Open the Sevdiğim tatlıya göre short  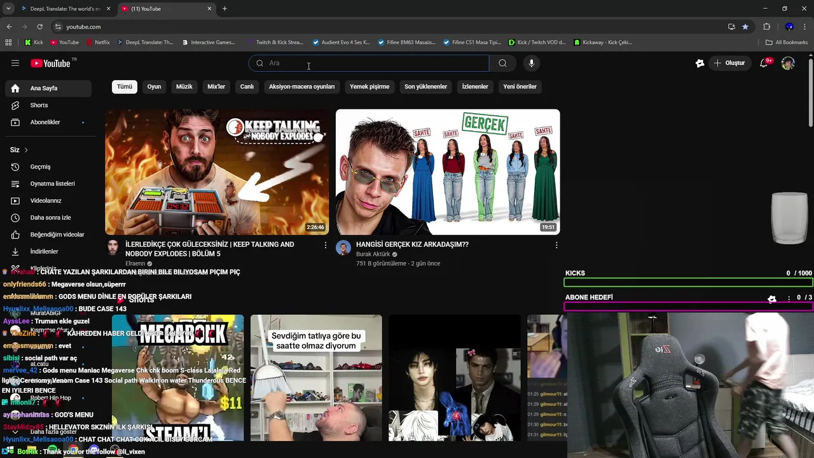316,378
